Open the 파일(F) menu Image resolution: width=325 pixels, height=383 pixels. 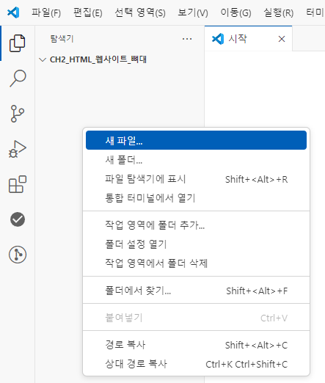point(46,12)
